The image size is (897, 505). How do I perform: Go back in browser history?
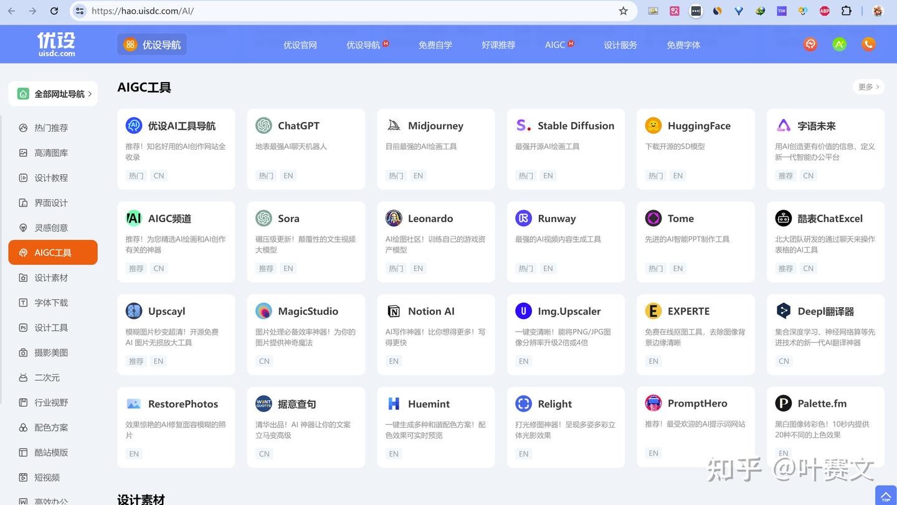[11, 11]
